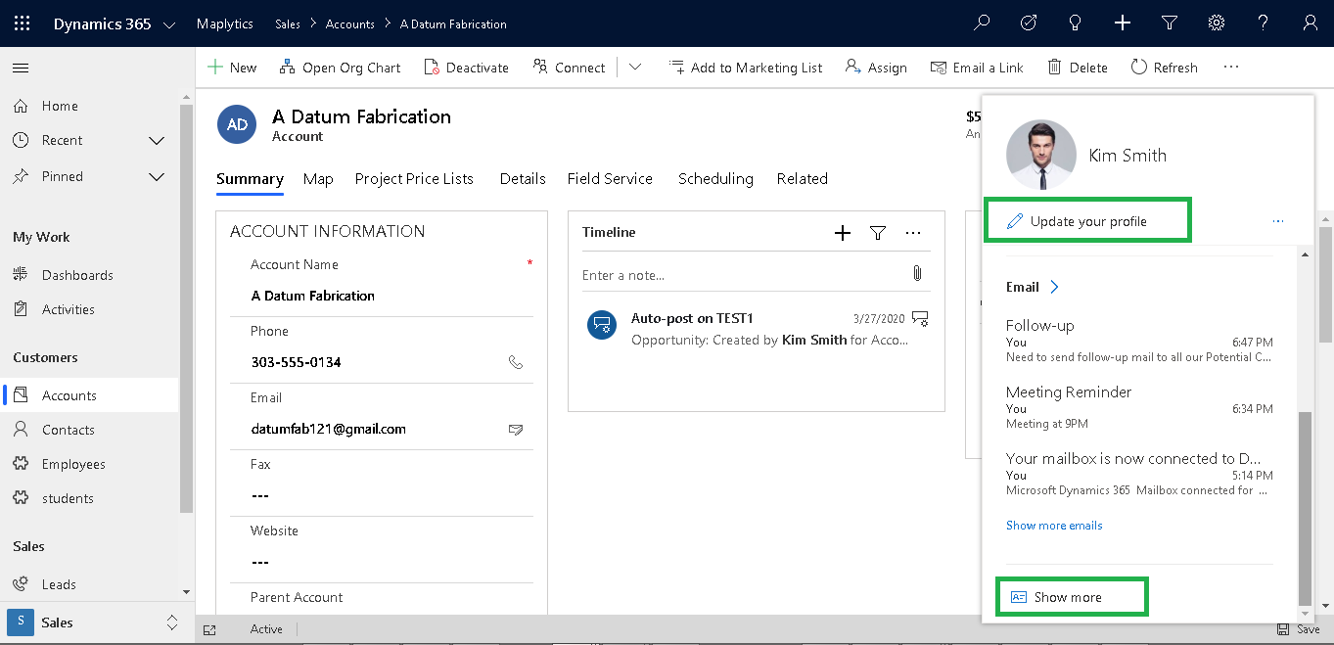1334x645 pixels.
Task: Open command bar overflow ellipsis
Action: pyautogui.click(x=1231, y=67)
